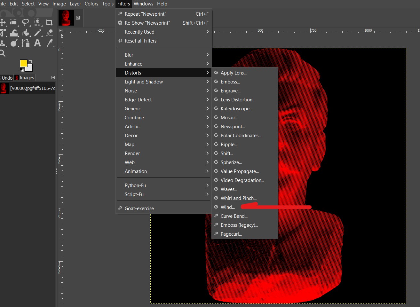Close the image tab with X button

78,18
